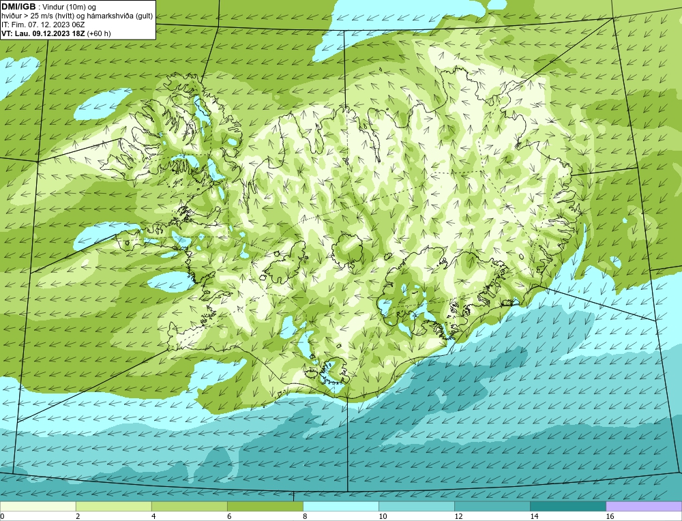The width and height of the screenshot is (682, 521).
Task: Click the 10–12 m/s turquoise legend swatch
Action: click(416, 506)
